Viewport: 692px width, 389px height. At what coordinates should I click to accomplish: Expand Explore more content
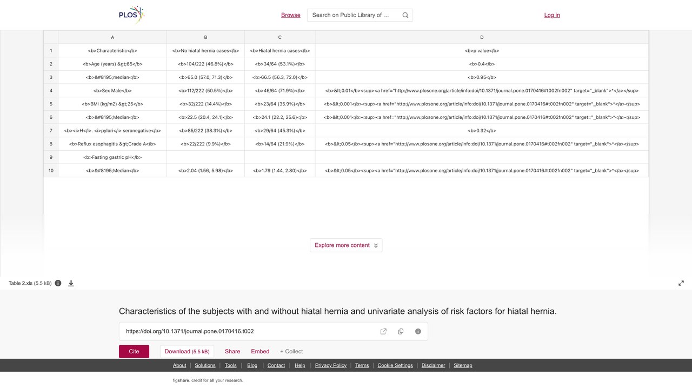tap(346, 245)
